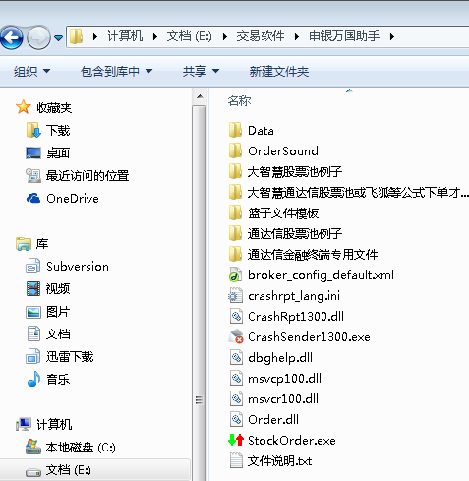This screenshot has width=469, height=481.
Task: Click 计算机 in the address breadcrumb
Action: click(125, 36)
